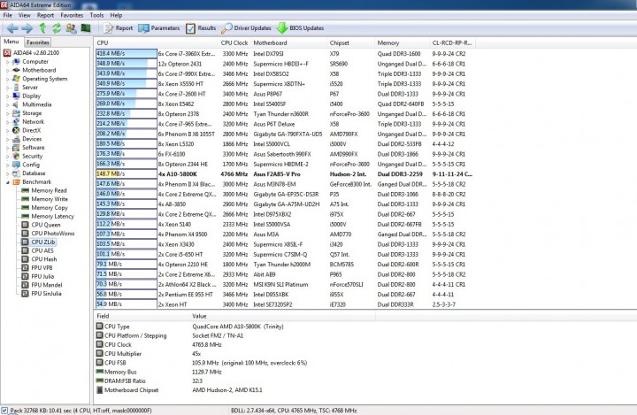637x415 pixels.
Task: Click the green up arrow toolbar icon
Action: coord(42,28)
